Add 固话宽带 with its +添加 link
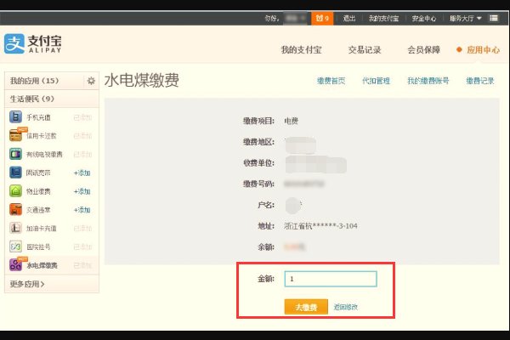The height and width of the screenshot is (340, 510). [82, 173]
